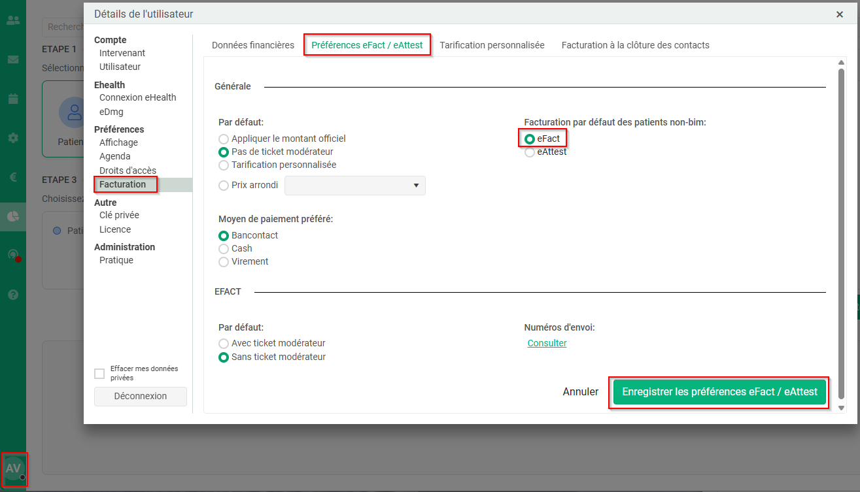Image resolution: width=860 pixels, height=492 pixels.
Task: Select the pie chart statistics icon
Action: click(12, 216)
